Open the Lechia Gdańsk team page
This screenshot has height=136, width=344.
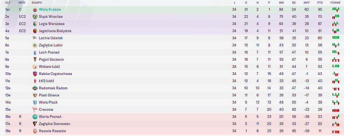click(x=51, y=38)
